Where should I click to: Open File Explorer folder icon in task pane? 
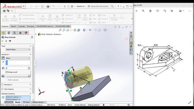click(x=131, y=40)
